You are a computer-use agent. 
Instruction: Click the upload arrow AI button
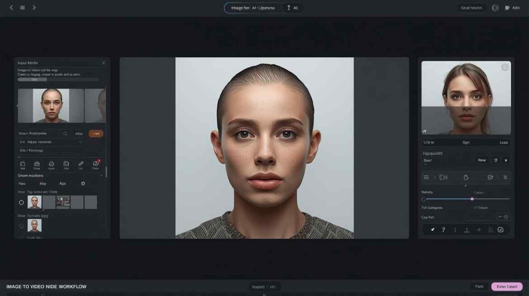tap(292, 8)
